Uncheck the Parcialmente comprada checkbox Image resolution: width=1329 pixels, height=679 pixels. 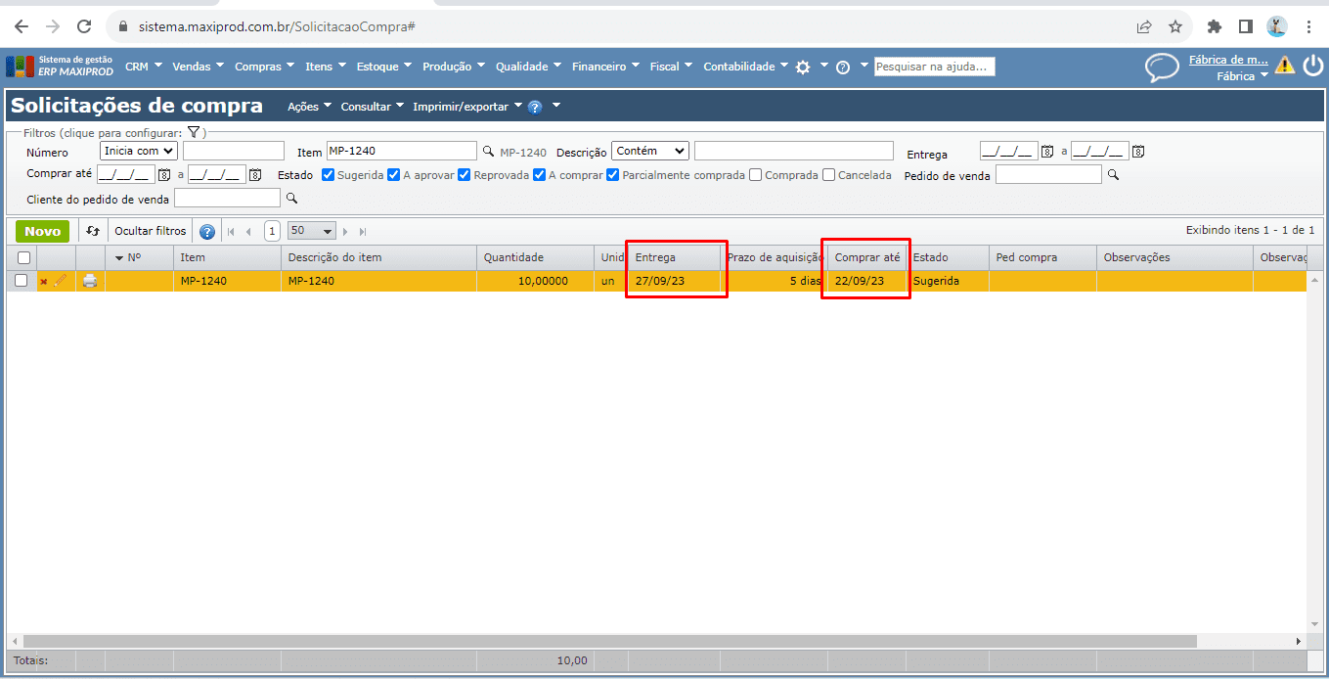coord(613,175)
